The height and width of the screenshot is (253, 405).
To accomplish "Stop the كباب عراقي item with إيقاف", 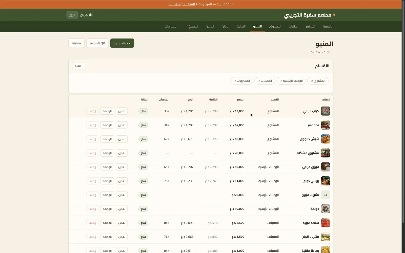I will (92, 111).
